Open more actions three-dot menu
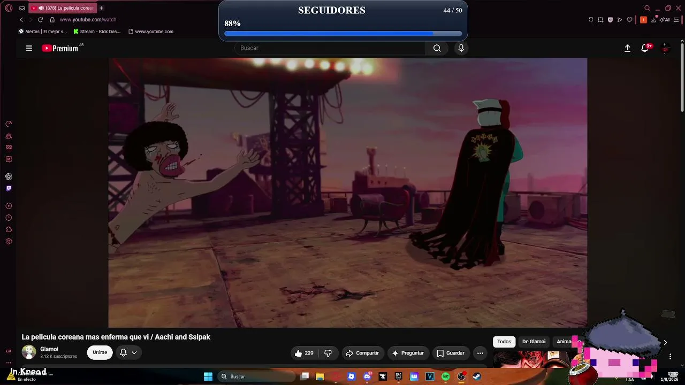This screenshot has height=385, width=685. point(480,353)
